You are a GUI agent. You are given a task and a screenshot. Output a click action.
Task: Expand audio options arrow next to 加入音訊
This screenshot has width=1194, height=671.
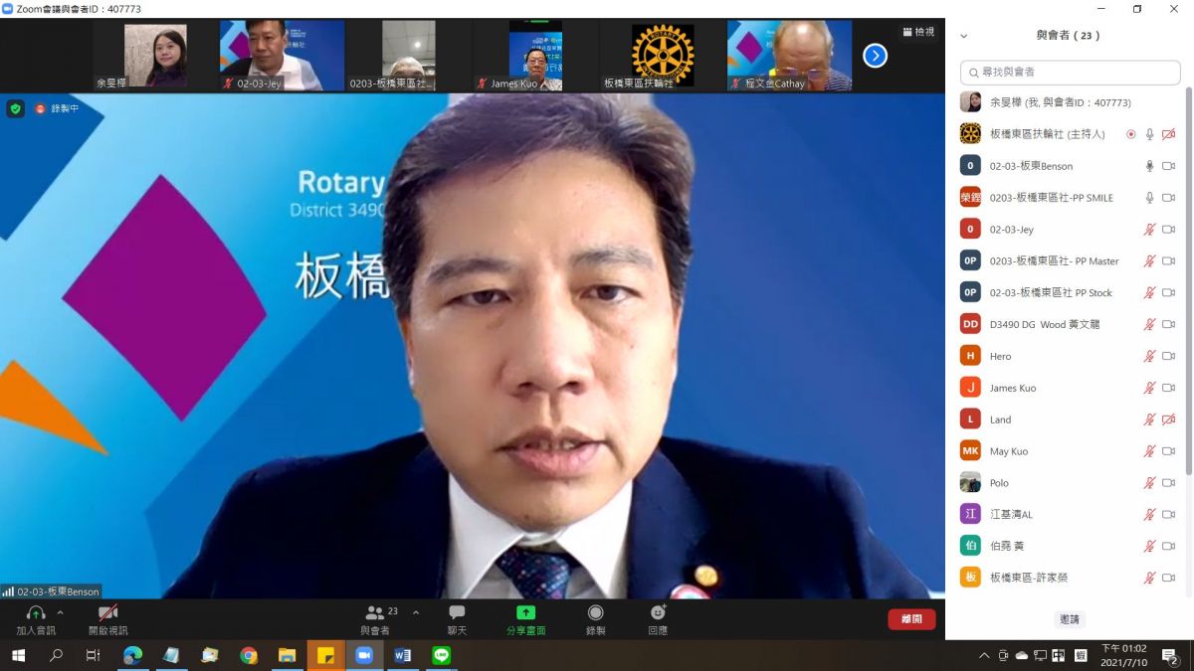[60, 612]
